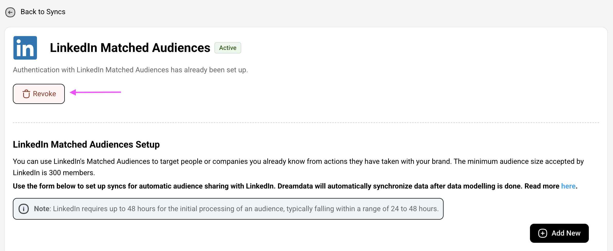Click the green Active status badge
The width and height of the screenshot is (613, 251).
point(228,48)
